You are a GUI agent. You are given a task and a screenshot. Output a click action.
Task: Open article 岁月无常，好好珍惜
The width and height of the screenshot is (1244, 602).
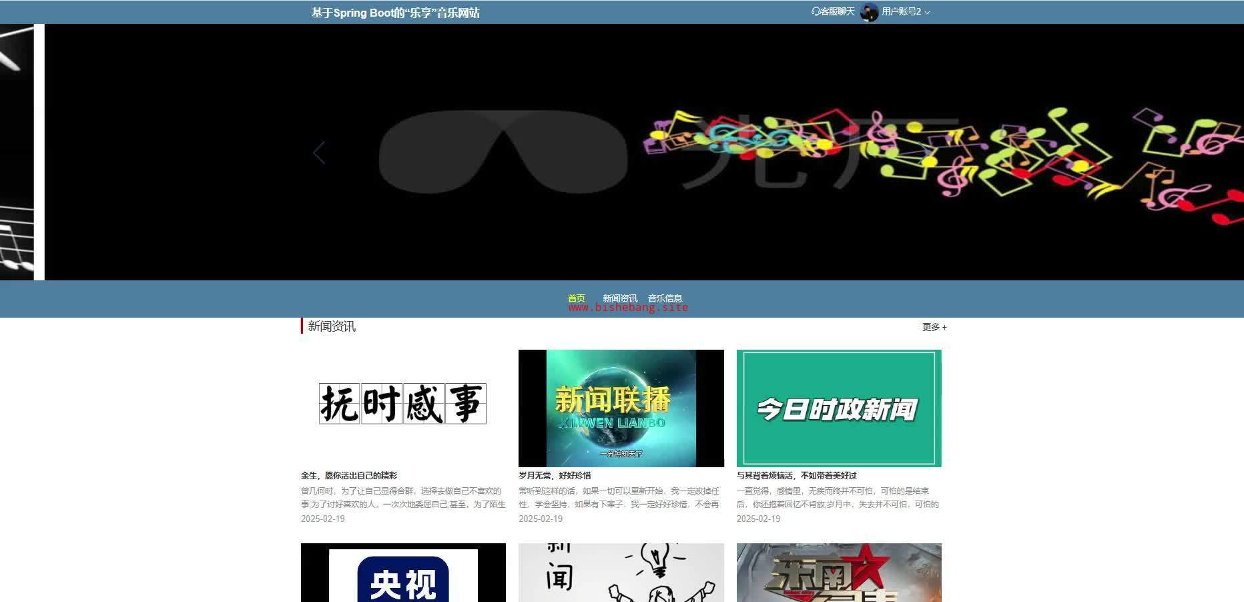pos(555,476)
